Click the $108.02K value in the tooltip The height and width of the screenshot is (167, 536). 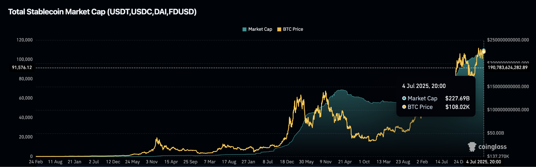click(457, 107)
